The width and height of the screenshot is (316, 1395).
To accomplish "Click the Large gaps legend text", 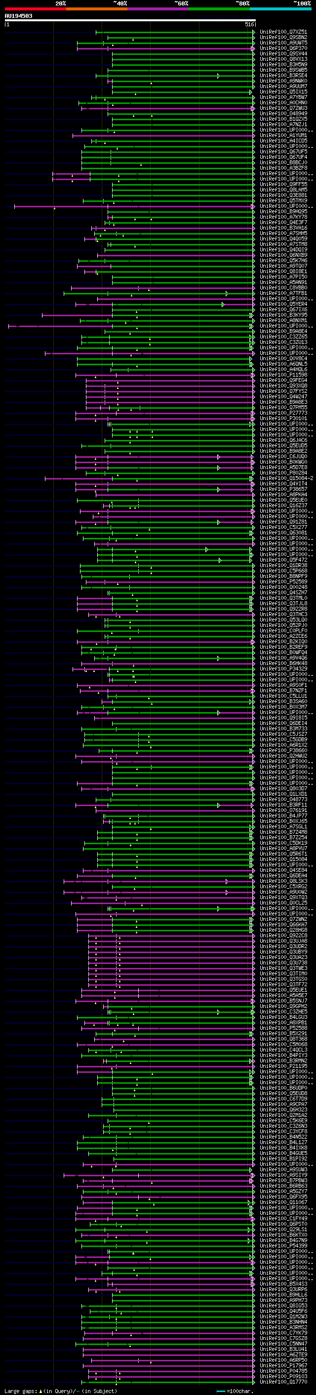I will [x=21, y=1391].
